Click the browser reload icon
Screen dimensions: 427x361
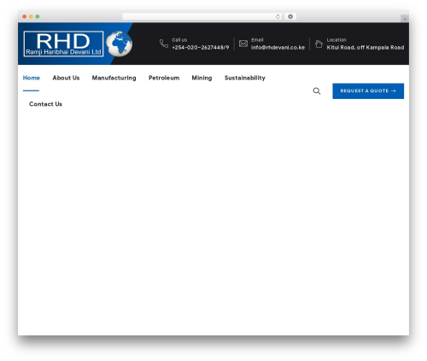pyautogui.click(x=278, y=17)
